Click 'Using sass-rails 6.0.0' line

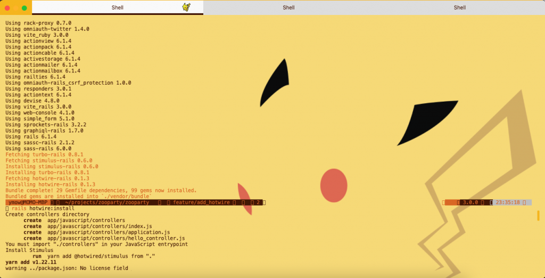38,149
